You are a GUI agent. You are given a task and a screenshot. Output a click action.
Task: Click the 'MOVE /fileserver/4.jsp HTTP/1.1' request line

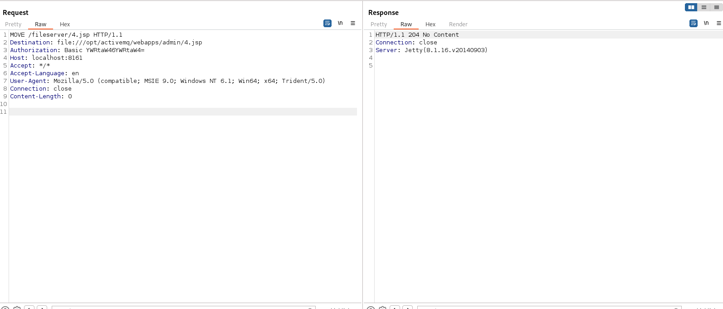tap(66, 35)
